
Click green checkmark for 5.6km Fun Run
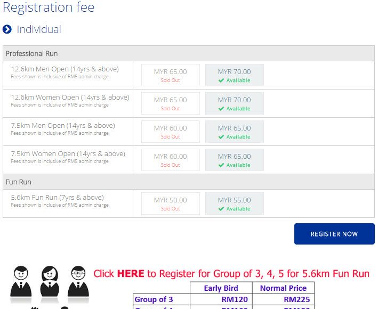tap(221, 209)
